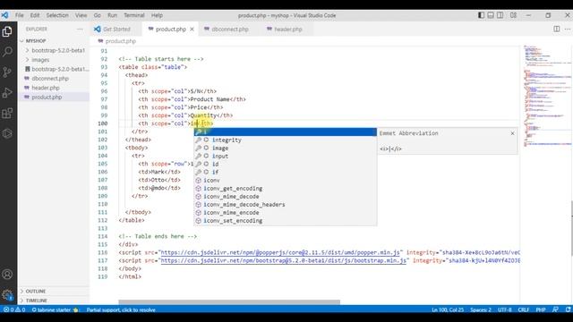Open File menu
Image resolution: width=573 pixels, height=322 pixels.
tap(20, 15)
